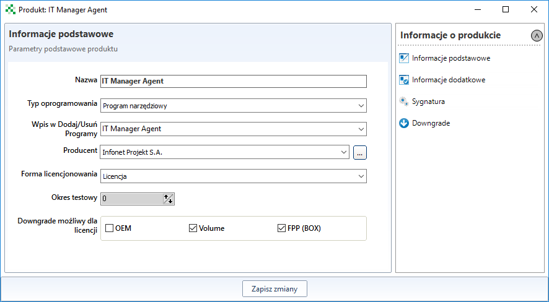
Task: Maximize the product window
Action: pos(506,9)
